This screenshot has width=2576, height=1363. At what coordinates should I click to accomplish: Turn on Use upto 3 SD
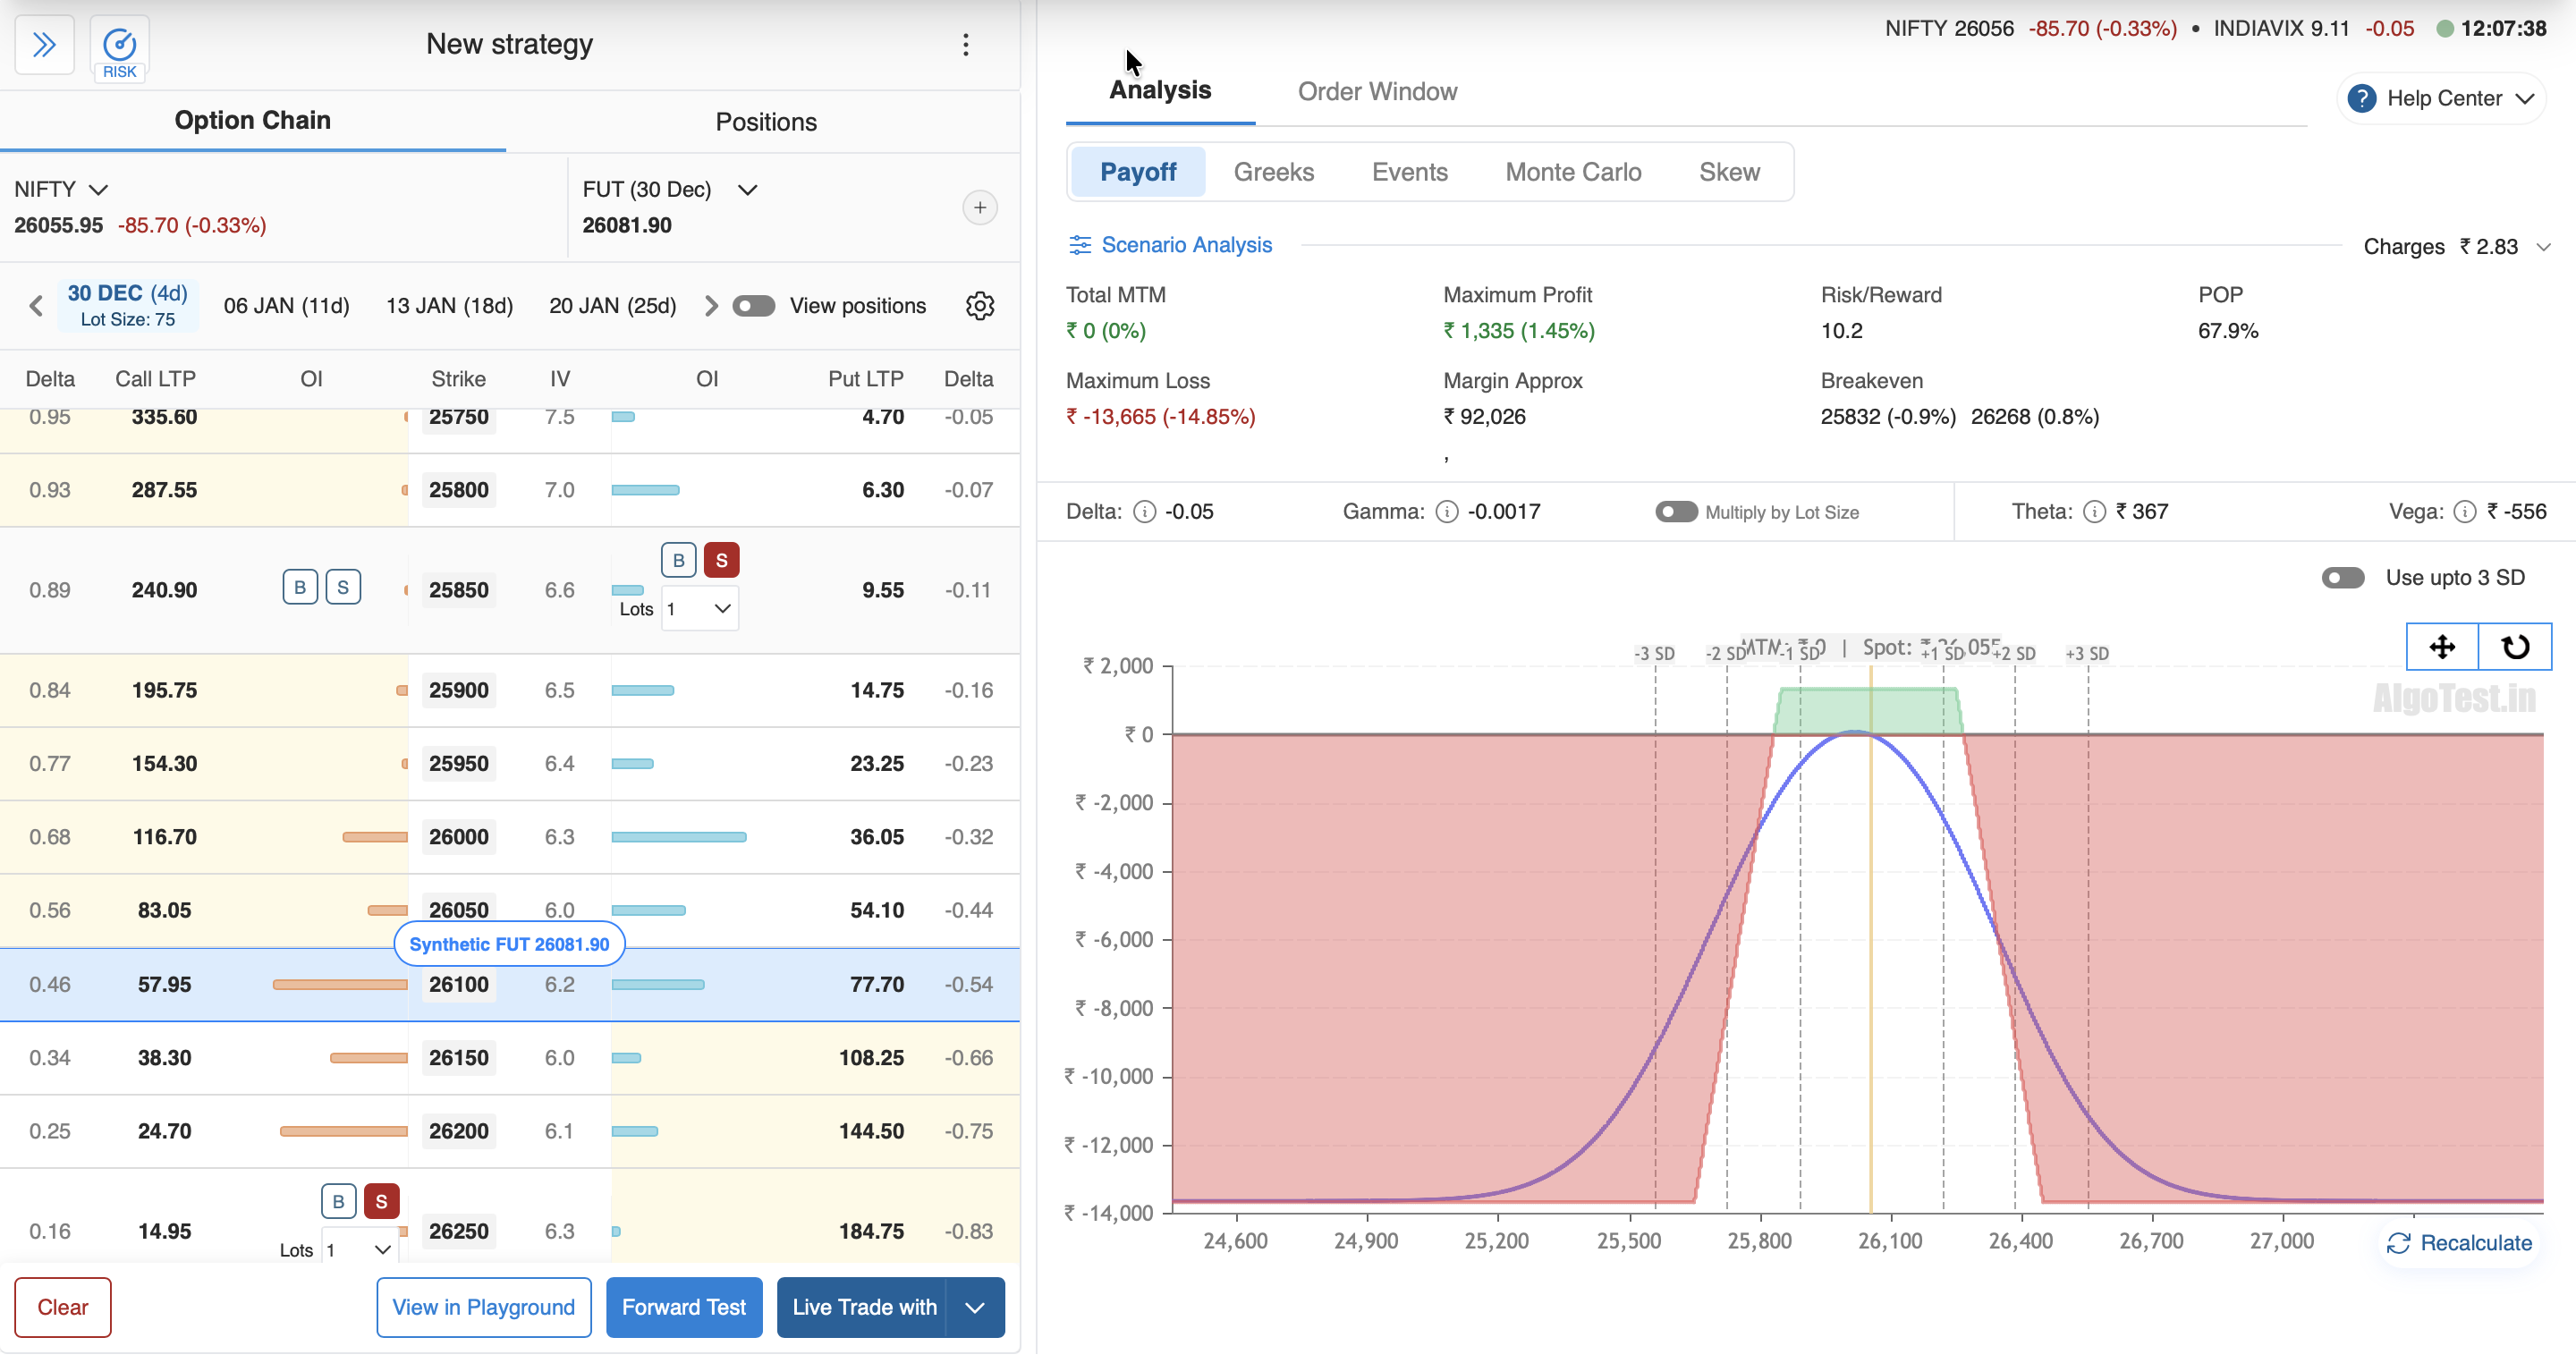click(2342, 578)
